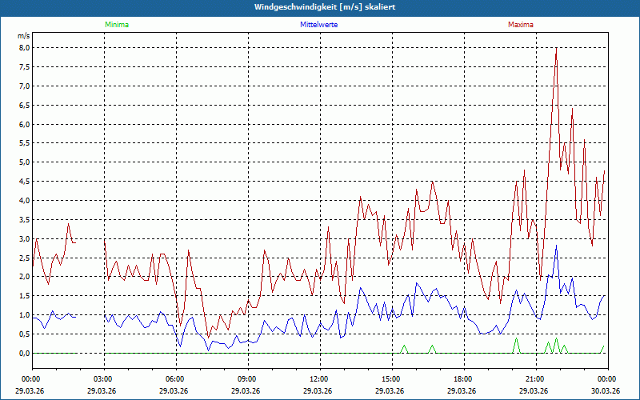Click the 21:00 time axis label
640x400 pixels.
(536, 379)
